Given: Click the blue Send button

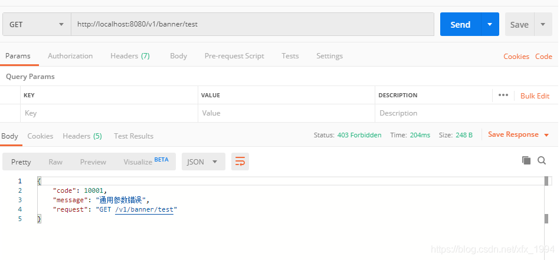Looking at the screenshot, I should [460, 24].
